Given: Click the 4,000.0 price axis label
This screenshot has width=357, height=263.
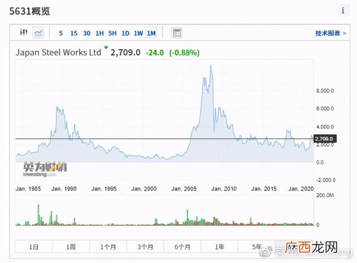Looking at the screenshot, I should pyautogui.click(x=325, y=126).
